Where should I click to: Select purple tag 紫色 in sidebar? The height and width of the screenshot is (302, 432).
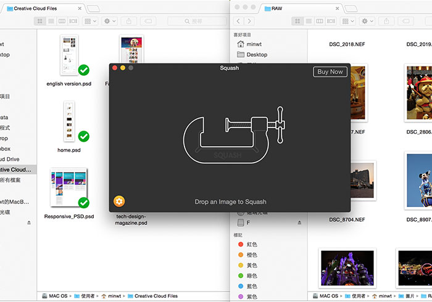[x=247, y=296]
